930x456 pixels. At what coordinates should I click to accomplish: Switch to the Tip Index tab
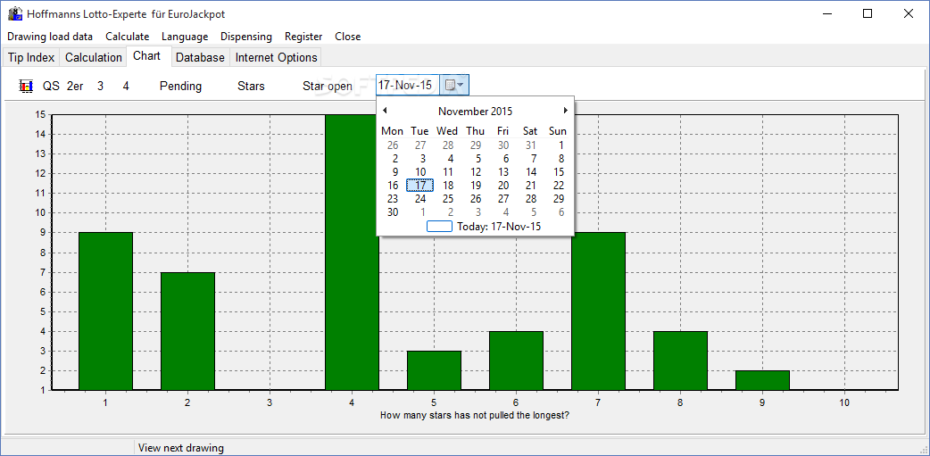point(31,57)
